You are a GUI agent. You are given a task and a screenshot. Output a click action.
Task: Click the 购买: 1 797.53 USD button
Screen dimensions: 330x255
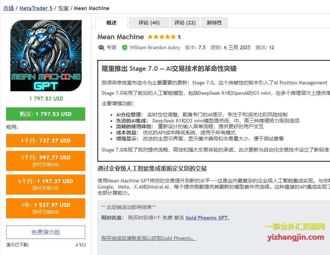[46, 114]
